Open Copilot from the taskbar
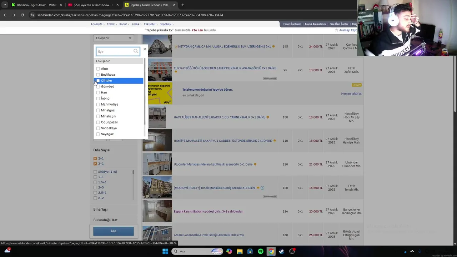457x257 pixels. point(229,251)
